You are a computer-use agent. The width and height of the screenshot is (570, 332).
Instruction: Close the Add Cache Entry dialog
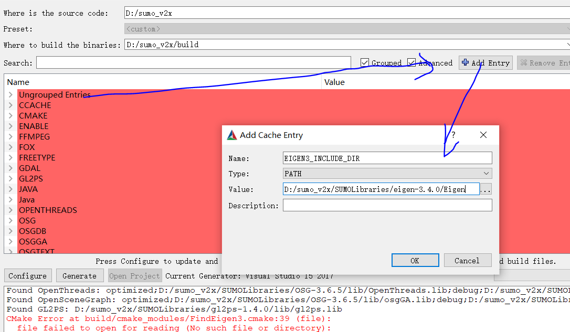483,135
